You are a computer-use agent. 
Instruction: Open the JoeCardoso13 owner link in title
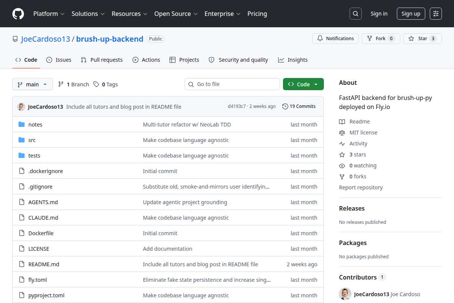tap(45, 39)
